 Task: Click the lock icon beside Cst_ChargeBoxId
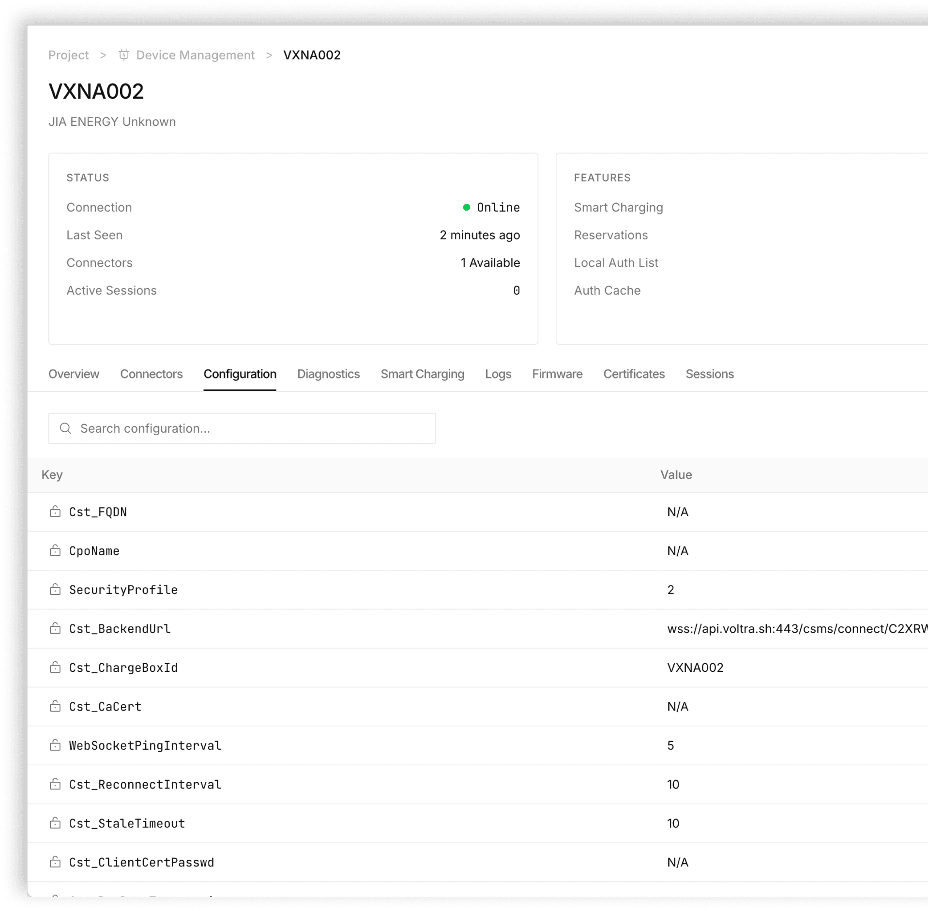click(x=55, y=667)
